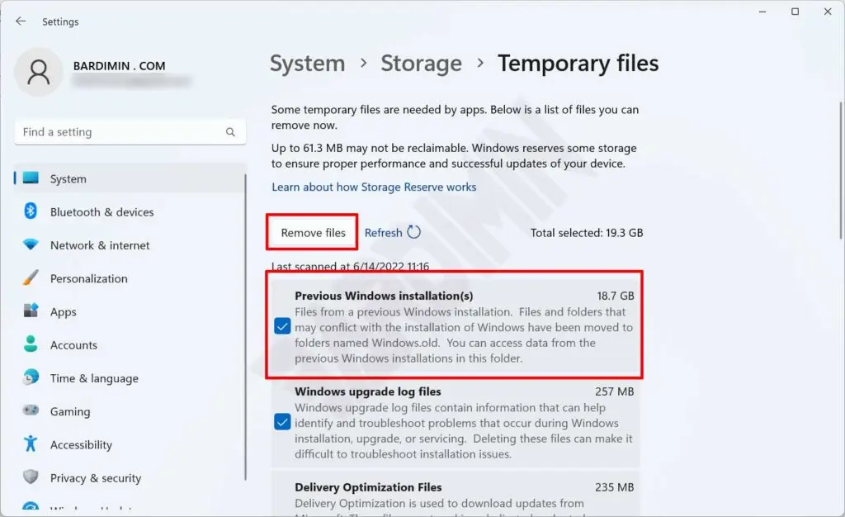
Task: Click the main content vertical scrollbar
Action: [x=841, y=170]
